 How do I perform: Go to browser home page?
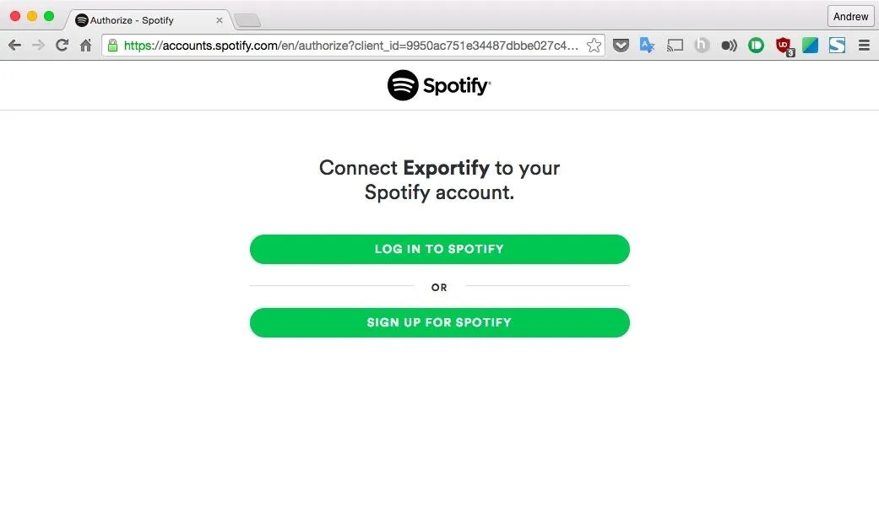(85, 46)
